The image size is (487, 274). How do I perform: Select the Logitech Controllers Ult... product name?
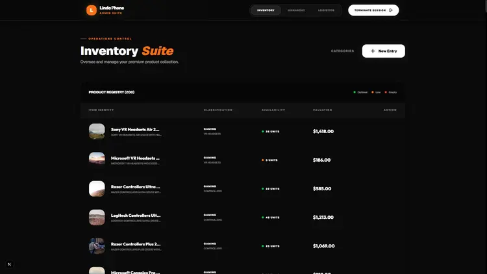136,216
